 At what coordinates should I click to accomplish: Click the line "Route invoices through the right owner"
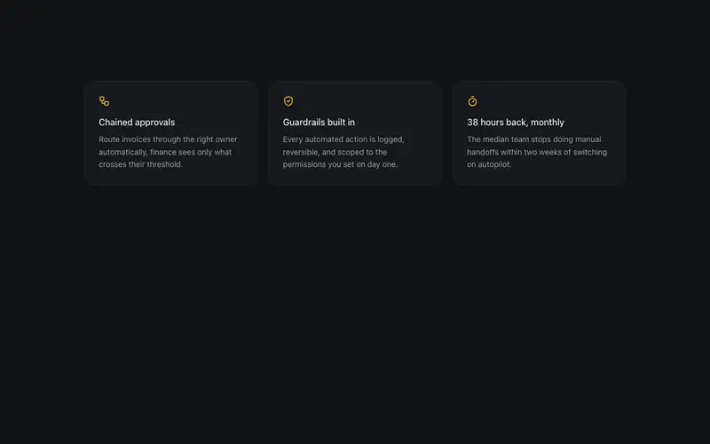pyautogui.click(x=168, y=139)
